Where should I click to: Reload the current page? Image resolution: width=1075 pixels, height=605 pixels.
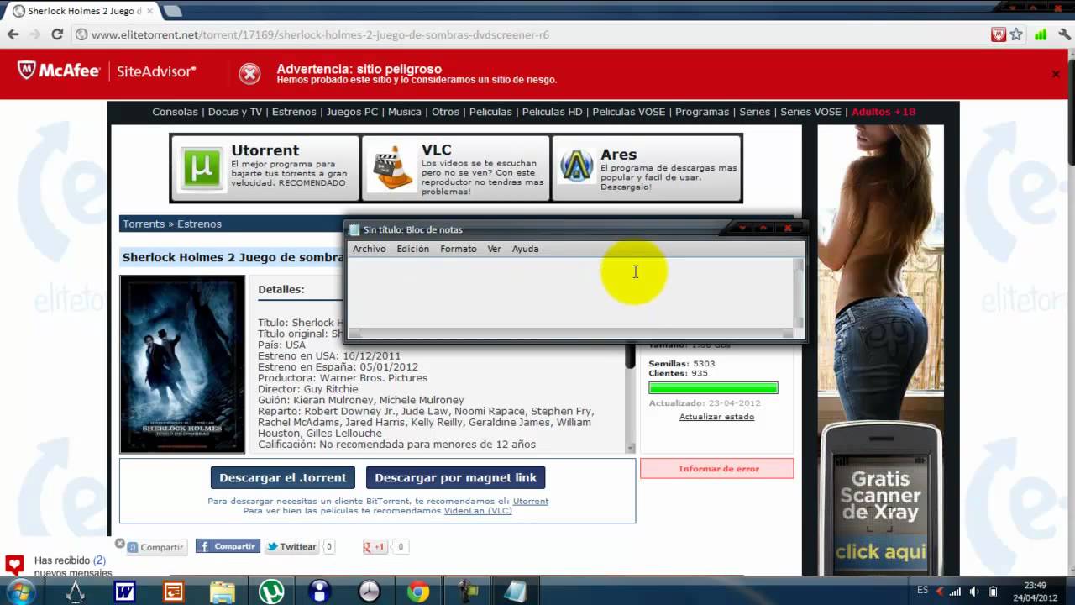(x=57, y=34)
